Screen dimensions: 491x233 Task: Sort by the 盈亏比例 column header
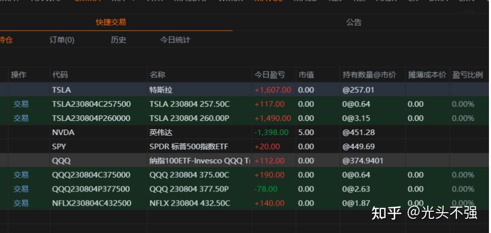point(467,75)
